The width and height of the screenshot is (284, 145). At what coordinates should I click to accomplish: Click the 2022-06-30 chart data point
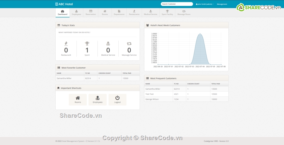tap(158, 64)
